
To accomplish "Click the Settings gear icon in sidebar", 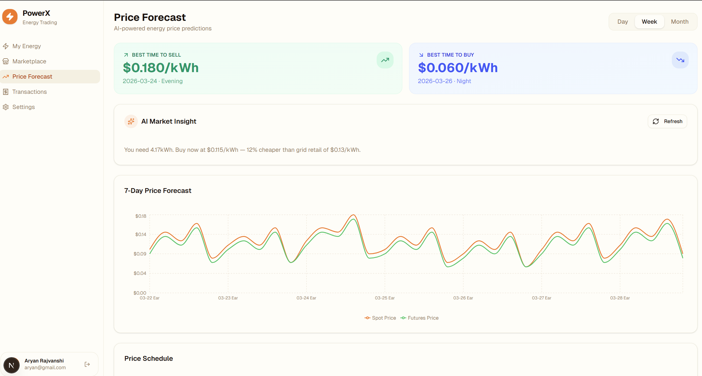I will tap(6, 107).
